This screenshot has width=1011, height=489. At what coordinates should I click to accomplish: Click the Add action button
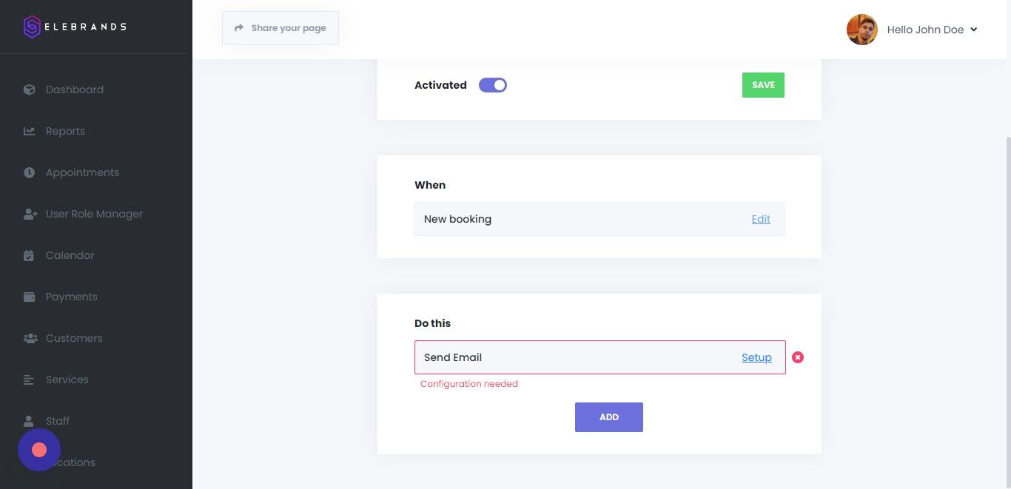608,417
